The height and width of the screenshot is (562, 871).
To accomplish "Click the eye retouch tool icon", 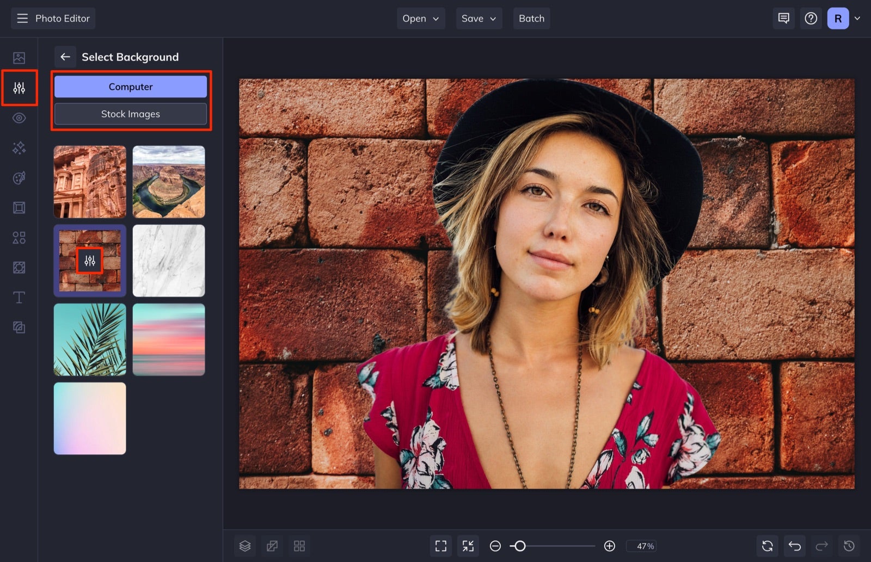I will [19, 118].
